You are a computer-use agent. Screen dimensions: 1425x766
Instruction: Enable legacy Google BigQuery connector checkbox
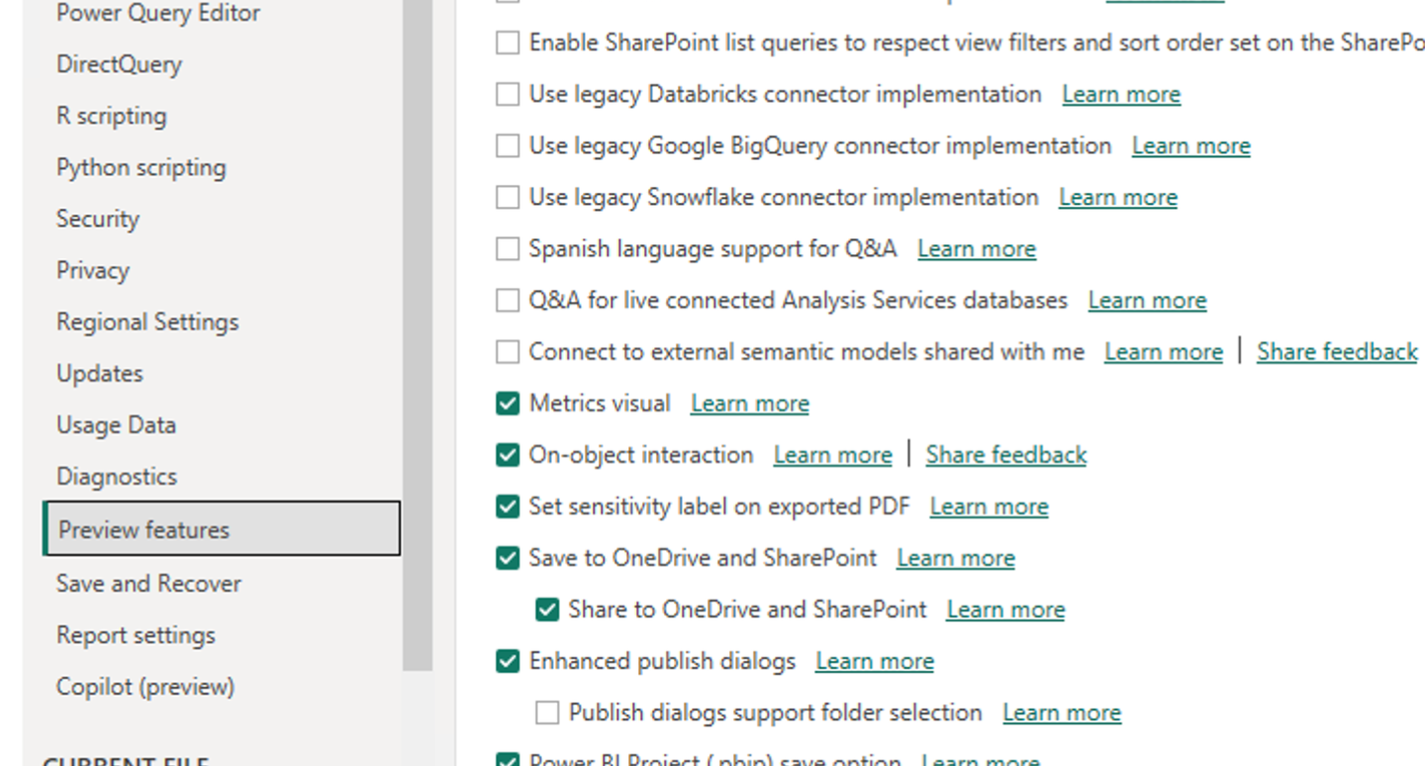coord(508,145)
